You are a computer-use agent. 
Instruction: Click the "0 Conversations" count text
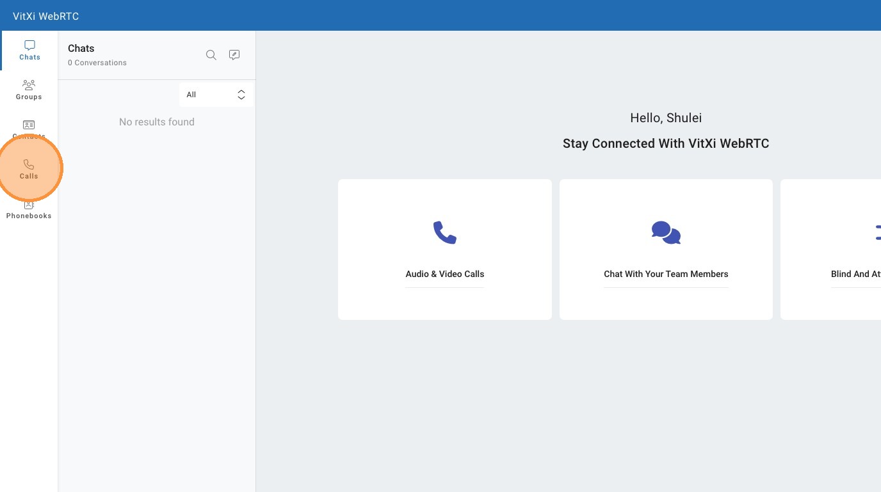point(97,63)
